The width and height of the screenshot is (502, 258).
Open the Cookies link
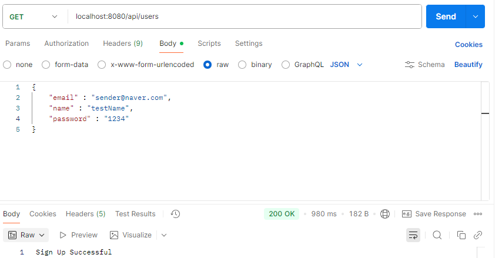(468, 45)
